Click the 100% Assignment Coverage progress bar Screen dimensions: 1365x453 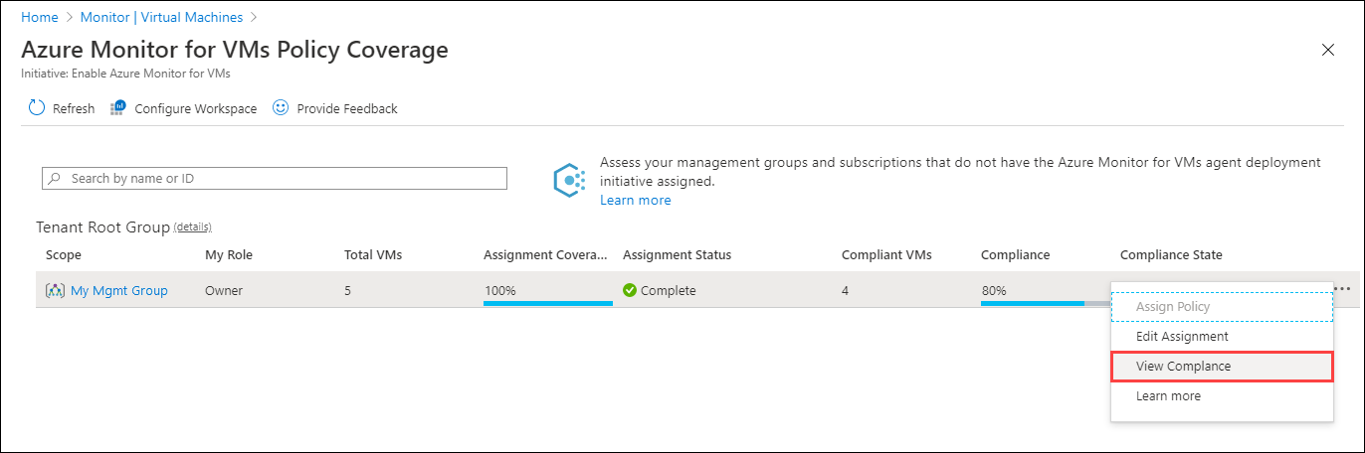(547, 302)
